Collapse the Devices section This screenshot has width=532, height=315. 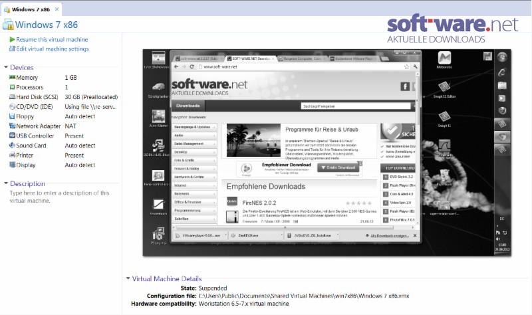6,67
